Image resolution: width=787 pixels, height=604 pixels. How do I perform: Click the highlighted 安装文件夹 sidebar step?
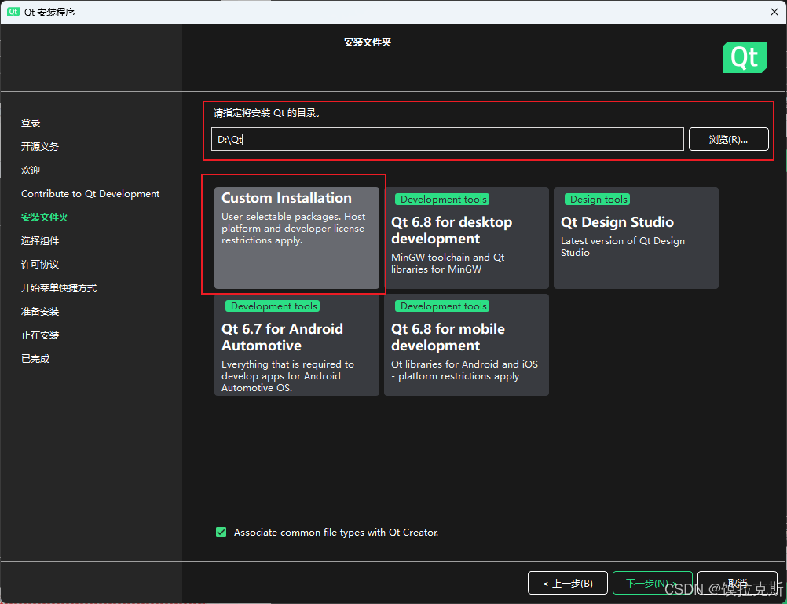45,218
